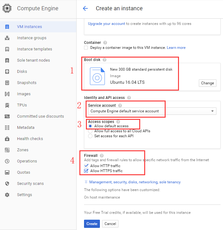The height and width of the screenshot is (230, 223).
Task: Click the Compute Engine chip logo icon
Action: pyautogui.click(x=7, y=8)
